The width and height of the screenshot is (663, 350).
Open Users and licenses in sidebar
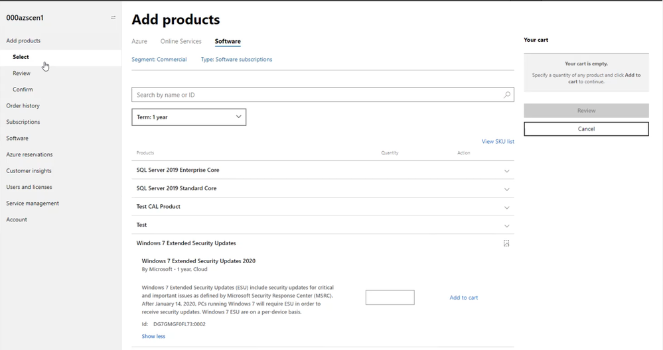click(29, 187)
